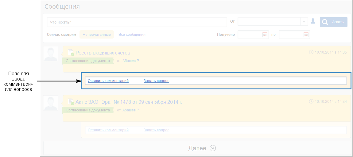Click Задать вопрос under Реестр входящих счетов
The width and height of the screenshot is (353, 157).
tap(156, 81)
